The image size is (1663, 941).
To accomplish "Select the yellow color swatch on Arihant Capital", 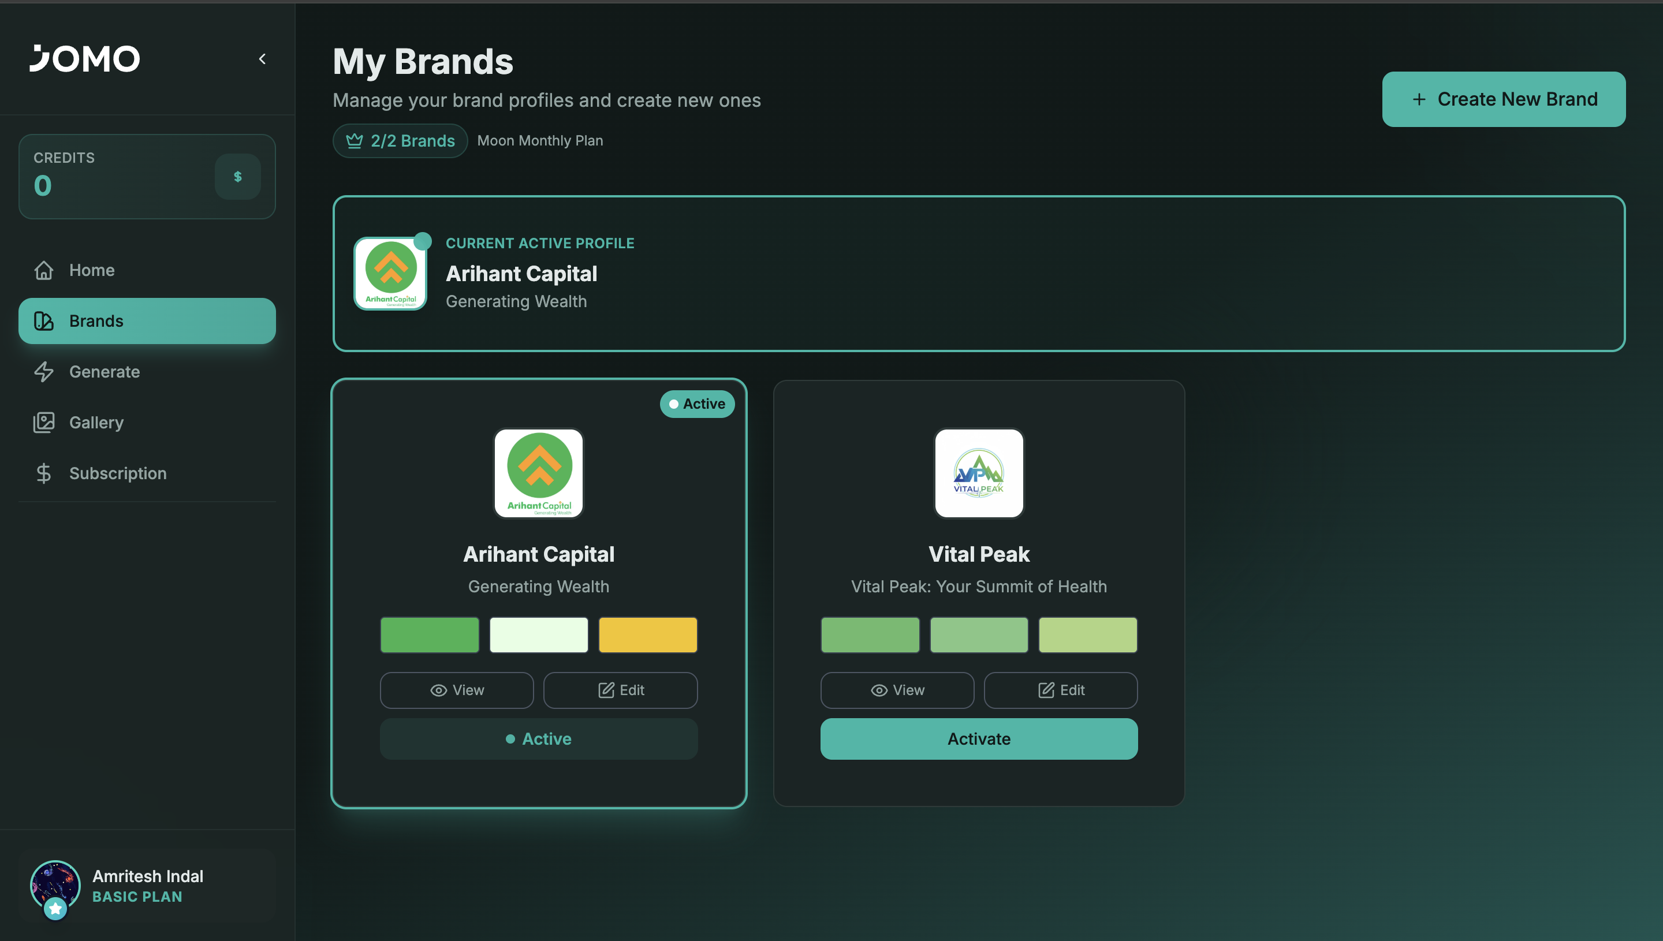I will [x=648, y=634].
